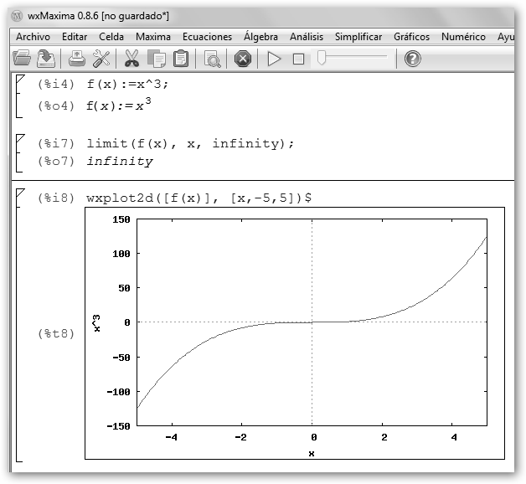Viewport: 526px width, 484px height.
Task: Click the Copy selection icon
Action: 156,59
